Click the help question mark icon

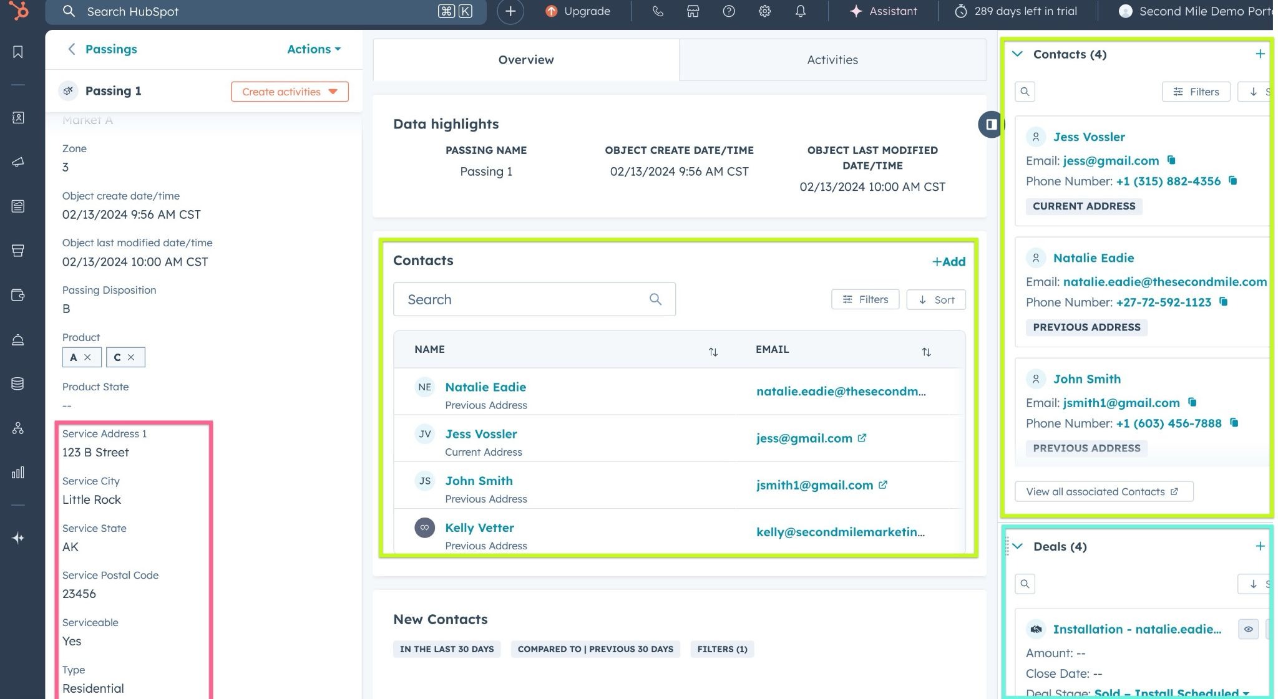pos(728,11)
